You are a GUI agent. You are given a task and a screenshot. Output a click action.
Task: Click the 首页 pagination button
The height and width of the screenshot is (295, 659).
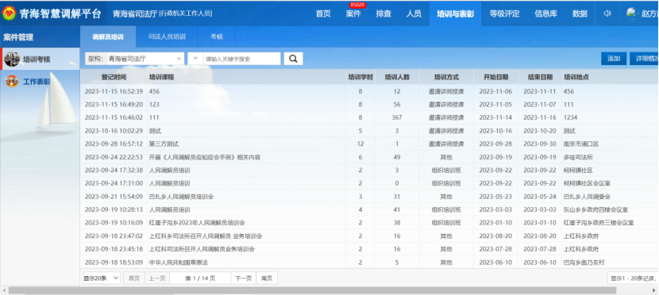point(133,278)
